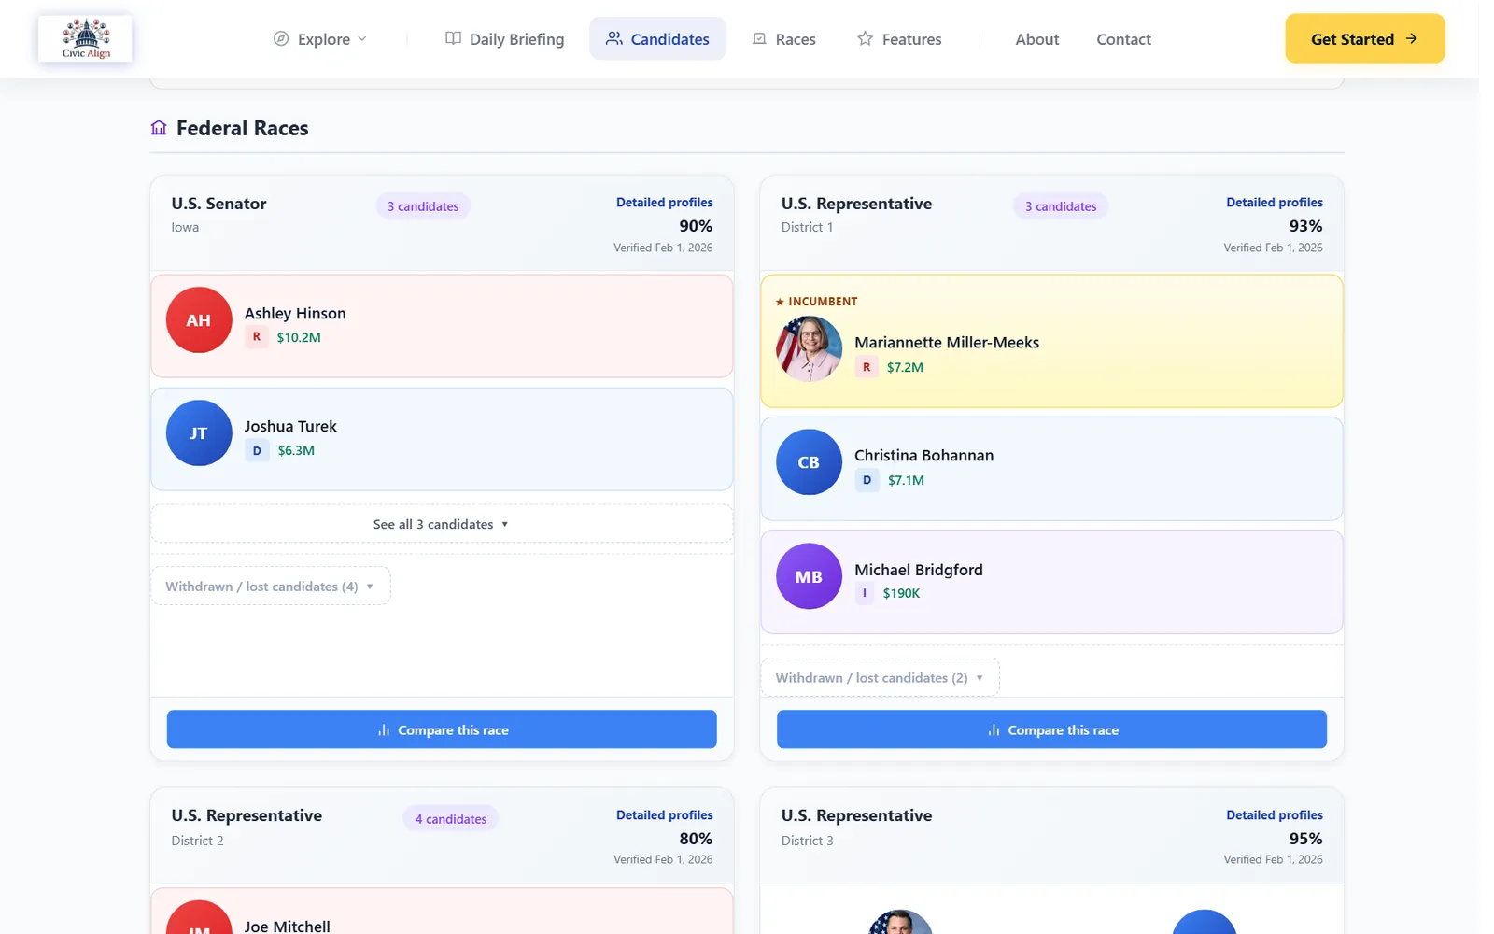Image resolution: width=1494 pixels, height=934 pixels.
Task: Open Ashley Hinson candidate card
Action: point(442,326)
